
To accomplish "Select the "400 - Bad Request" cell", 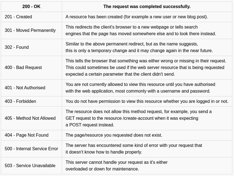I will 23,68.
